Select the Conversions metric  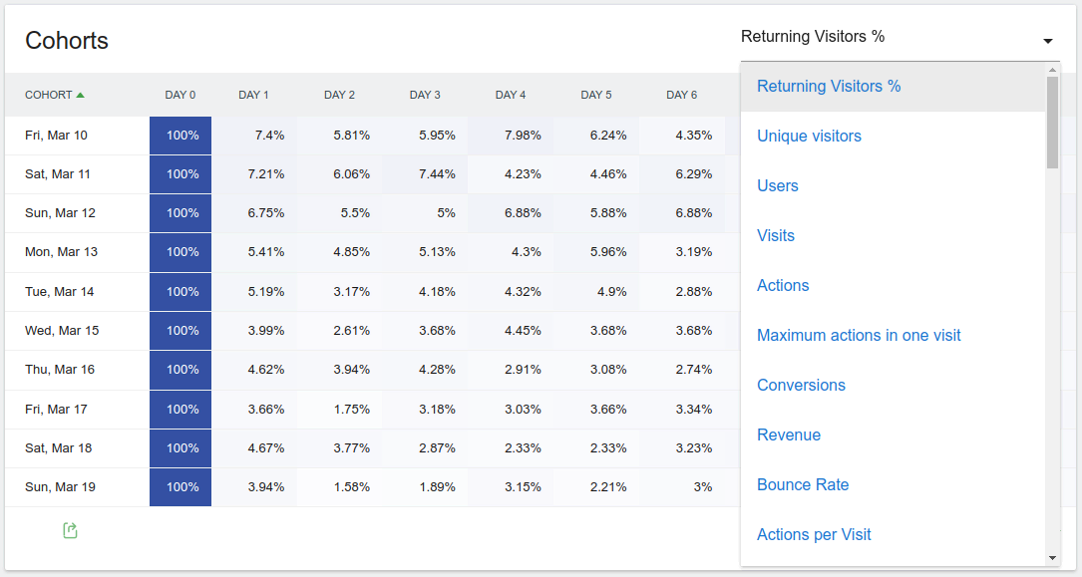pos(801,385)
